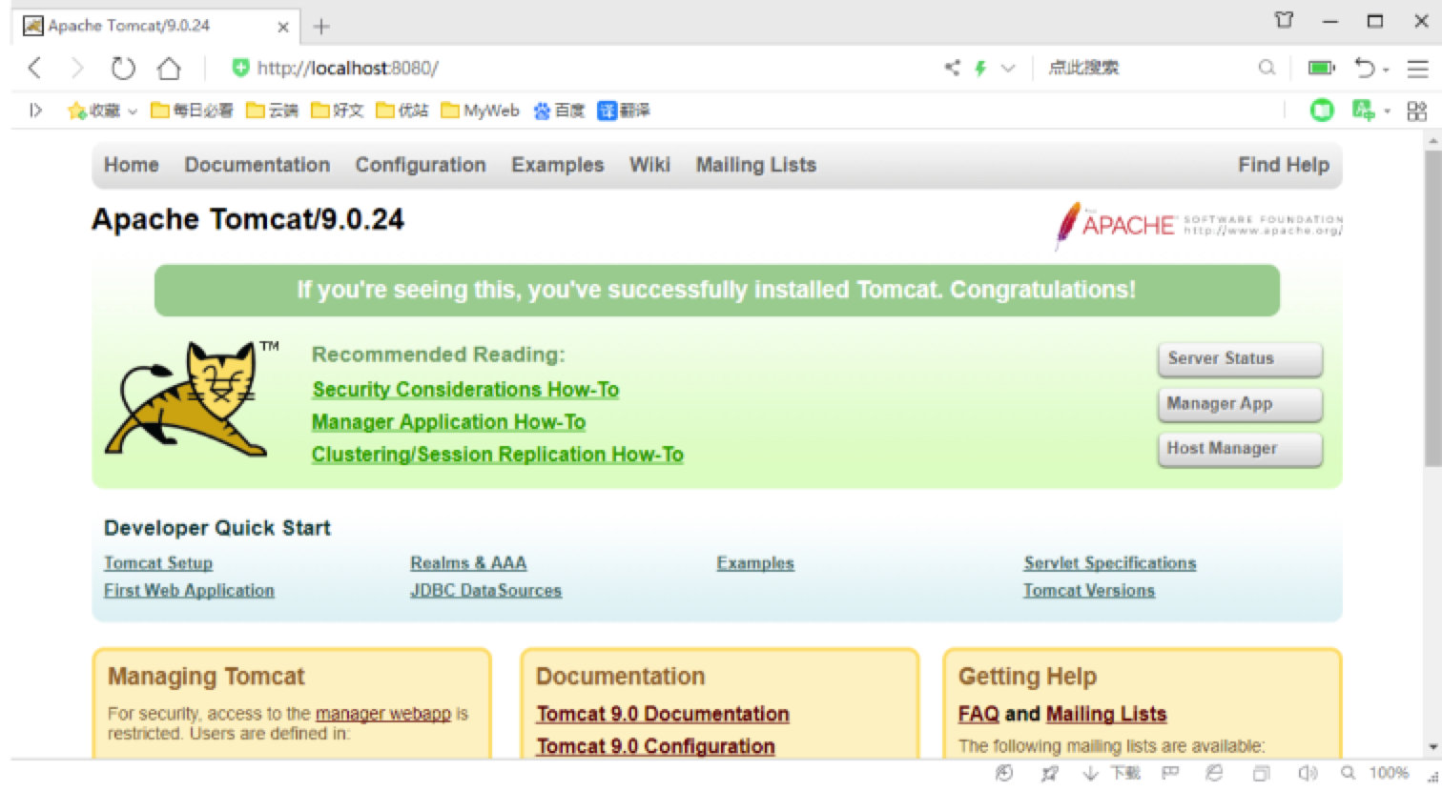Screen dimensions: 1442x791
Task: Reload the page with the refresh icon
Action: [x=123, y=68]
